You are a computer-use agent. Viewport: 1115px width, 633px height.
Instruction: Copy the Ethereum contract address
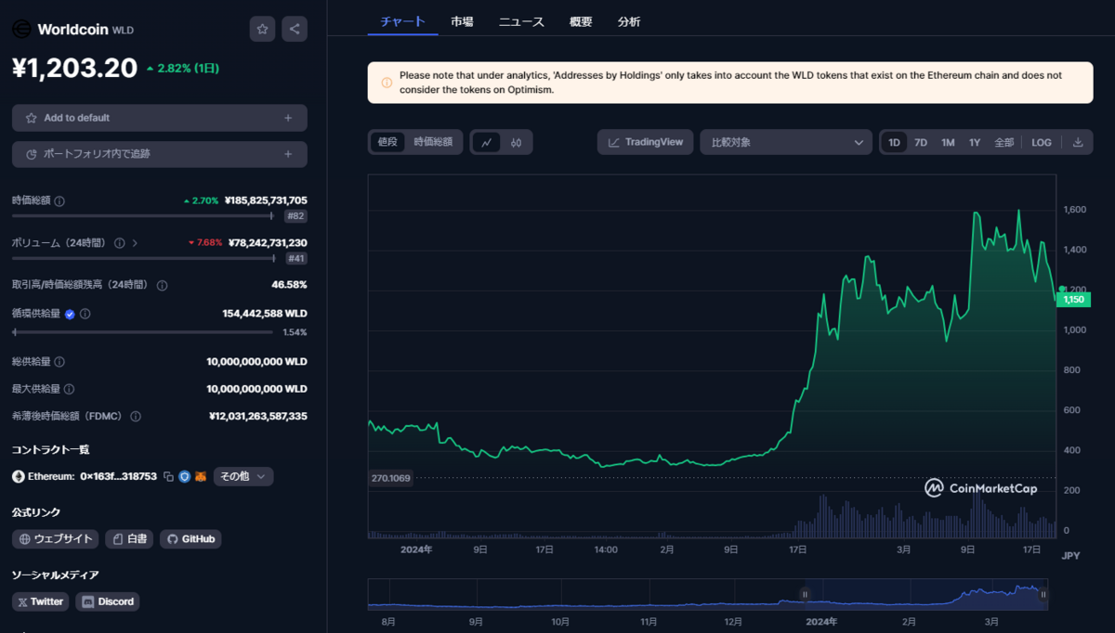(168, 476)
